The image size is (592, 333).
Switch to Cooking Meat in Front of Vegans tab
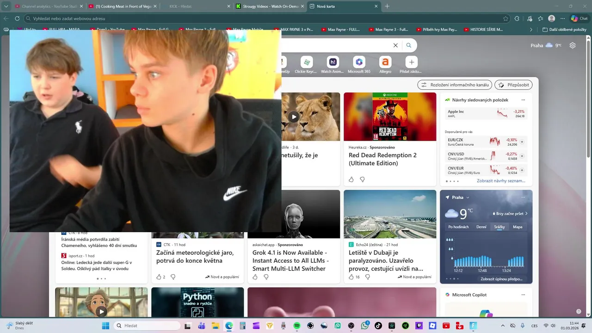click(123, 6)
